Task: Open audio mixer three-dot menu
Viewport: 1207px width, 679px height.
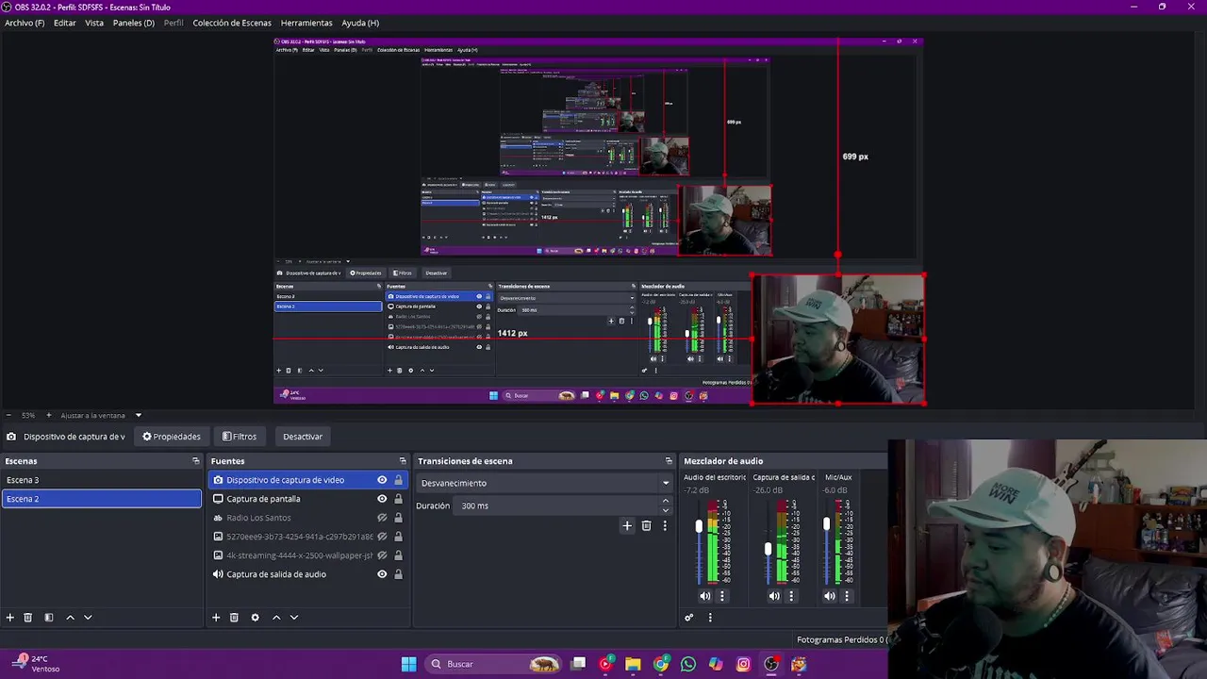Action: 710,618
